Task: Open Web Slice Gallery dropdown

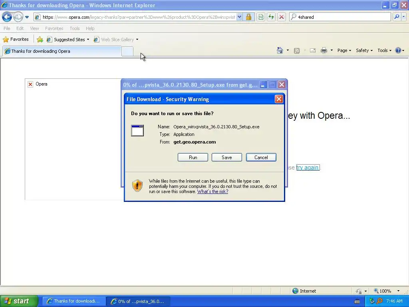Action: click(x=116, y=40)
